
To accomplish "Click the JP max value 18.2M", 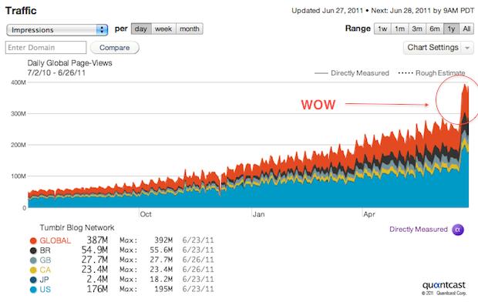I will 161,280.
